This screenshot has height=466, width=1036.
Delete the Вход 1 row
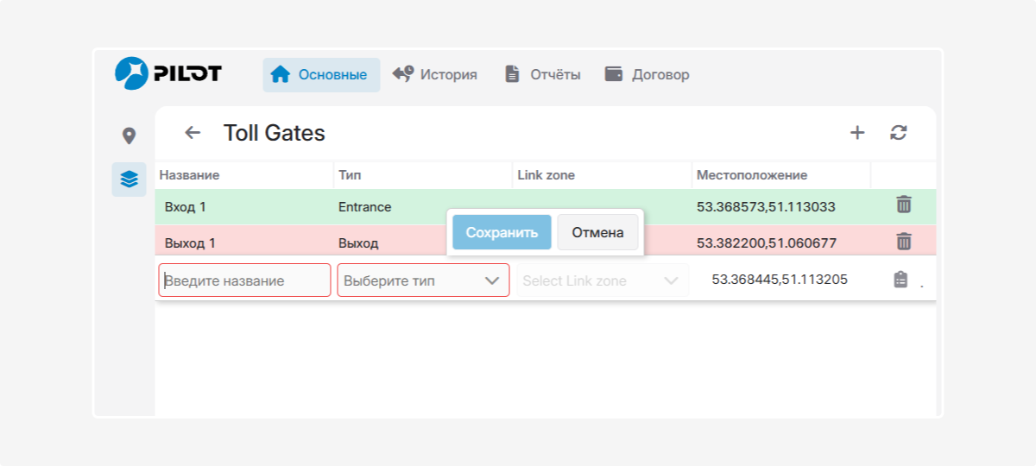[x=904, y=205]
